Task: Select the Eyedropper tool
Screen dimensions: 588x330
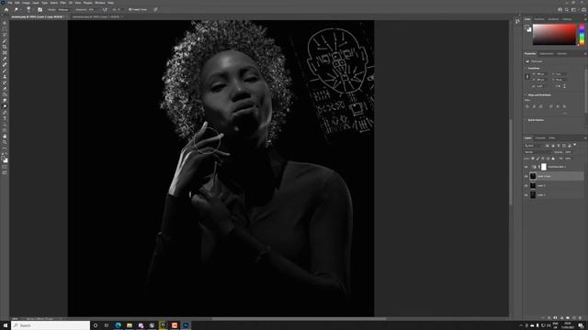Action: click(x=5, y=59)
